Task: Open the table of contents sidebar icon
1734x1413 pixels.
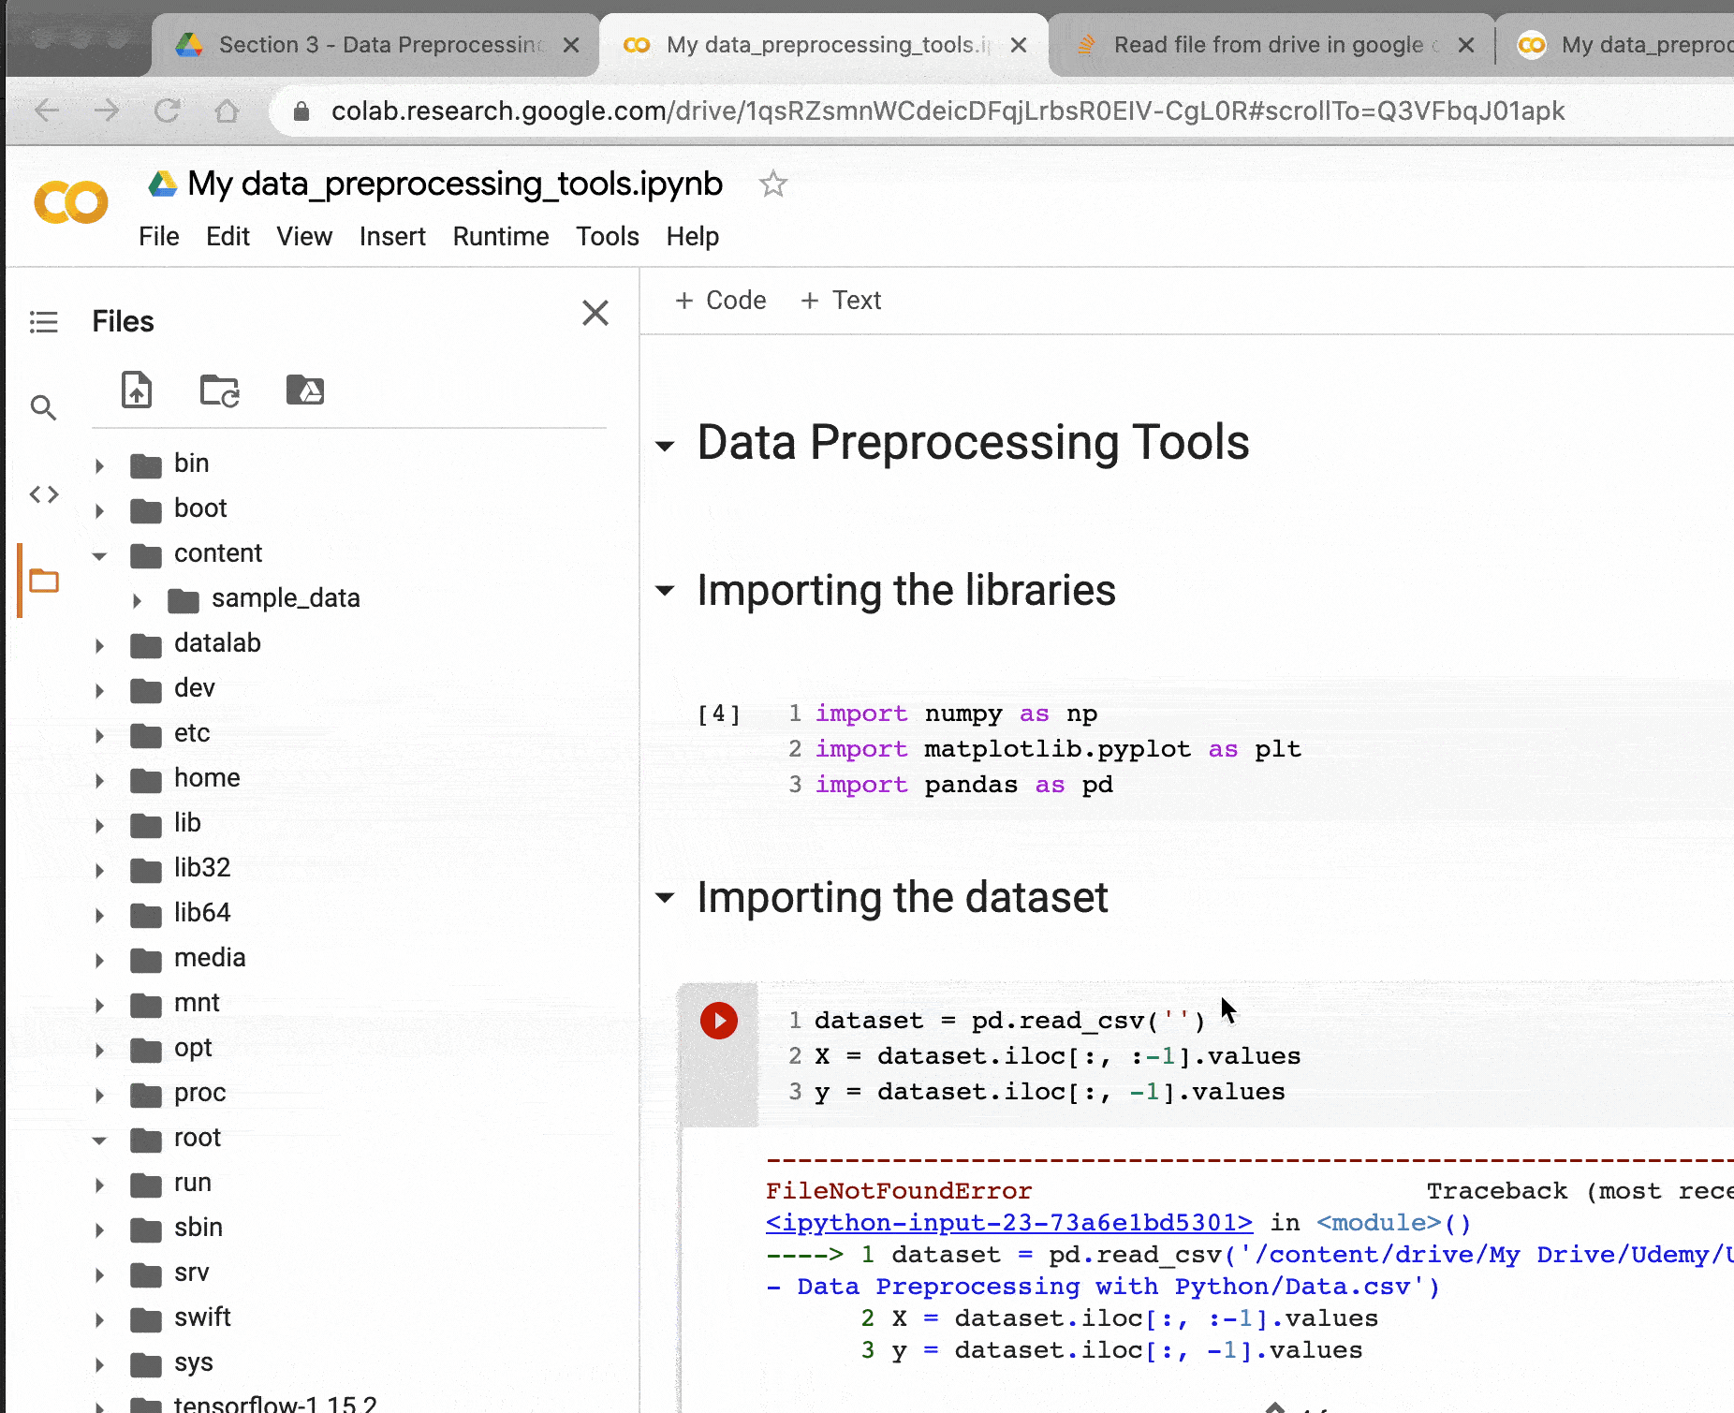Action: (x=43, y=322)
